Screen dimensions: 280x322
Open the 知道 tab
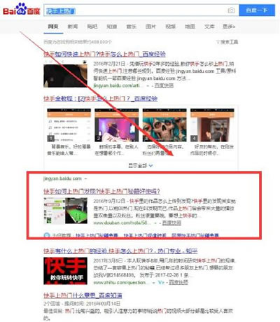click(x=112, y=27)
